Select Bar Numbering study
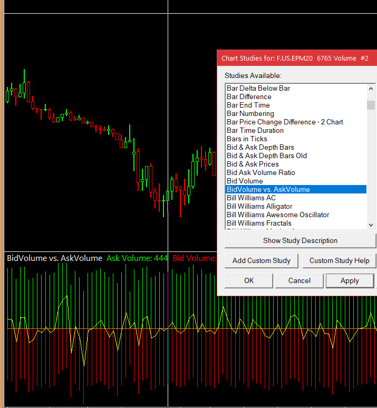Image resolution: width=377 pixels, height=408 pixels. click(x=296, y=113)
